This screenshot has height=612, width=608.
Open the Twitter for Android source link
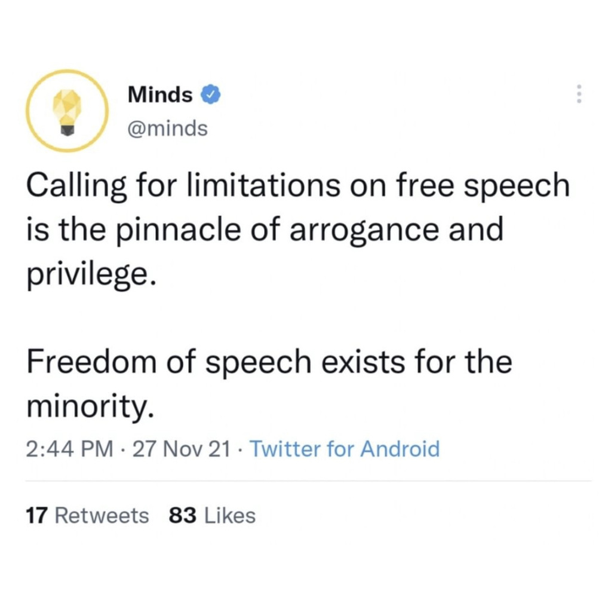344,449
